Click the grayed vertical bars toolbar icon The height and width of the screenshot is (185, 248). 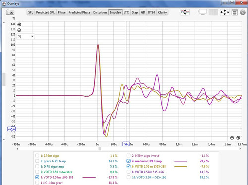click(x=213, y=12)
